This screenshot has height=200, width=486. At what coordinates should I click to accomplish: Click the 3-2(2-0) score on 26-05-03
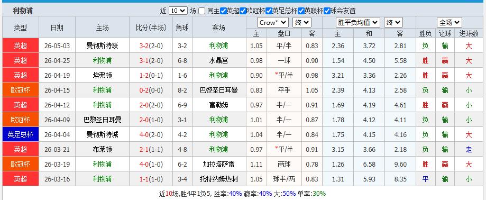click(x=151, y=46)
